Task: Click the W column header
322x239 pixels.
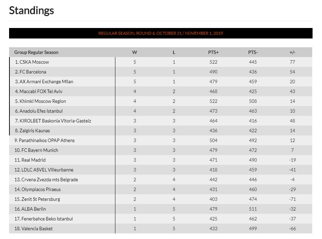Action: (x=135, y=52)
